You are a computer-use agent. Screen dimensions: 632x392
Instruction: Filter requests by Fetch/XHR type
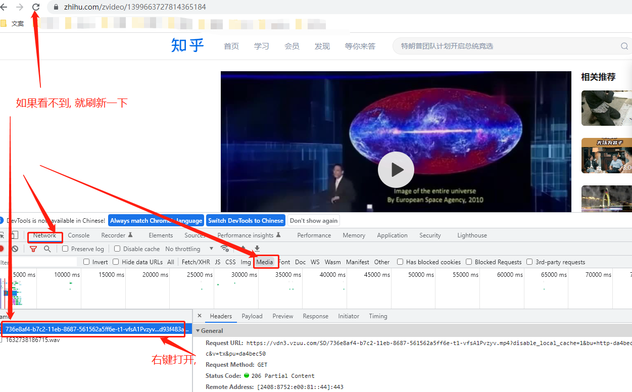196,262
